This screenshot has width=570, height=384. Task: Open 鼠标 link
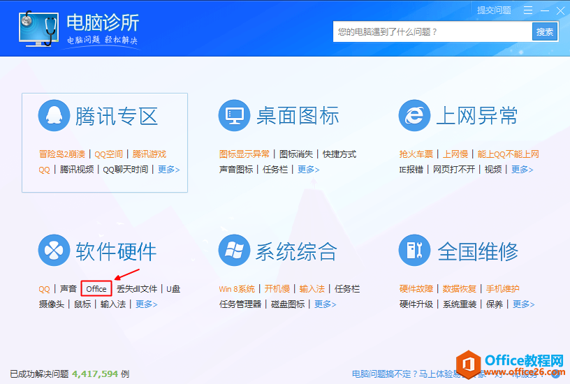pos(82,304)
